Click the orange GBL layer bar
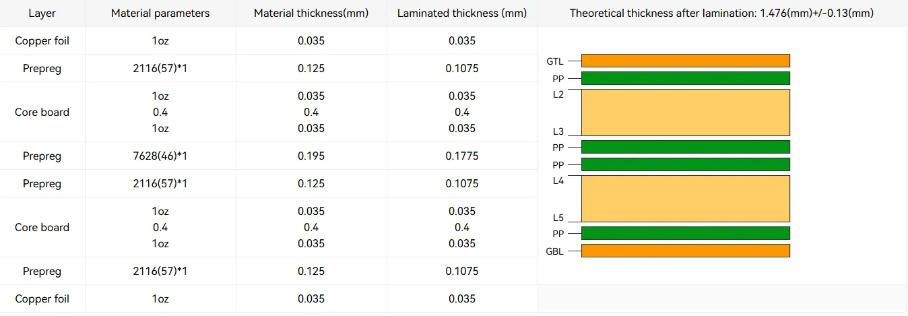 point(685,251)
